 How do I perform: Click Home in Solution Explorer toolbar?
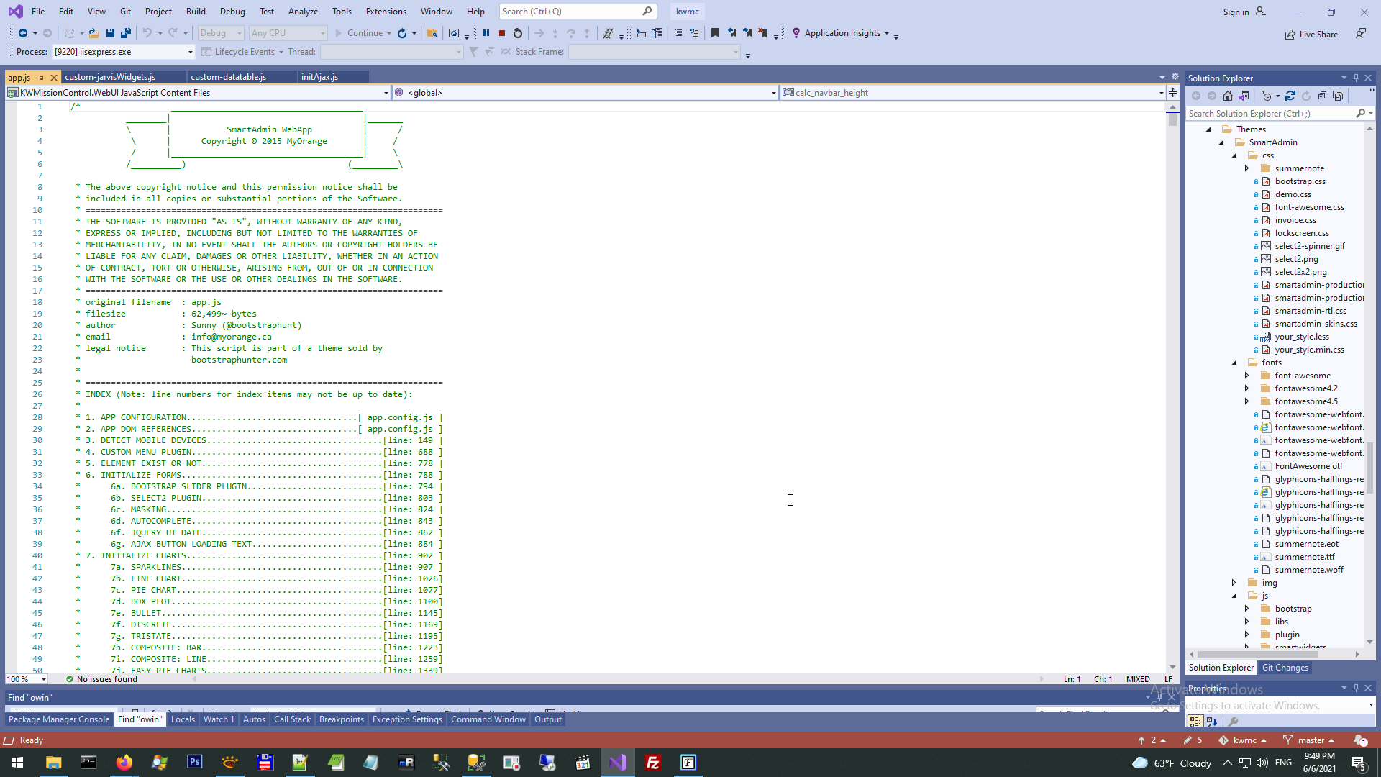click(x=1228, y=96)
